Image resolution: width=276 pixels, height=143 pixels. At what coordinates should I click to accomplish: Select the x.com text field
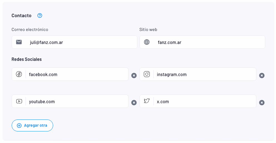point(204,102)
